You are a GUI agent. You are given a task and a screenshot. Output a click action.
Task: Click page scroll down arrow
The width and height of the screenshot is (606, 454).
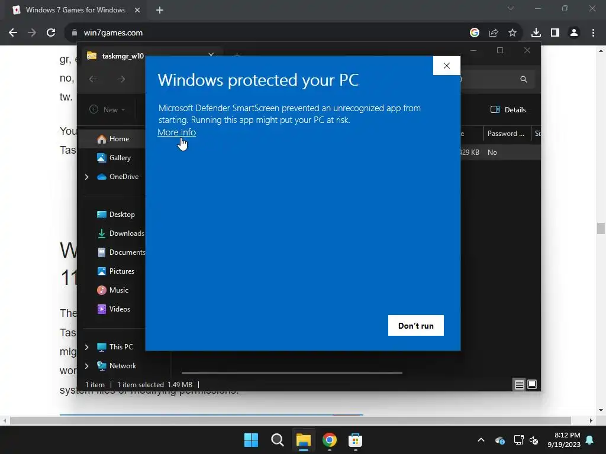coord(601,410)
